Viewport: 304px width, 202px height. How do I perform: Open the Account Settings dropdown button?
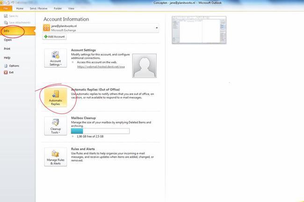56,58
